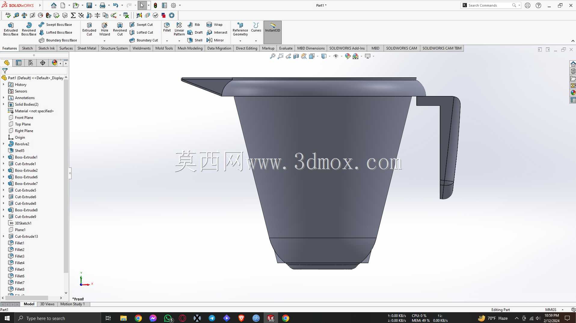Expand the Solid Bodies(2) folder

tap(4, 104)
